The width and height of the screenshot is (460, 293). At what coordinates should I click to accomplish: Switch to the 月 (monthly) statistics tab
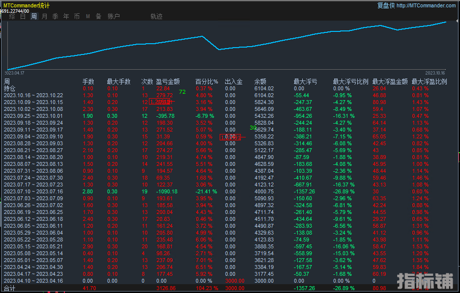(x=45, y=17)
